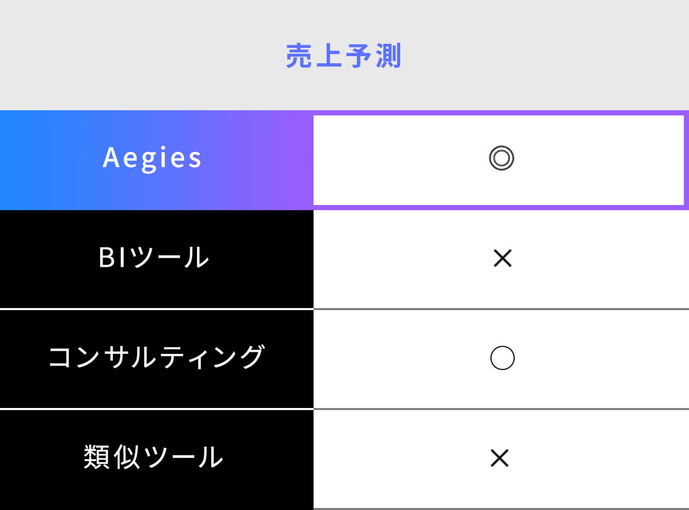Select the 類似ツール row label
Image resolution: width=689 pixels, height=510 pixels.
pos(153,457)
